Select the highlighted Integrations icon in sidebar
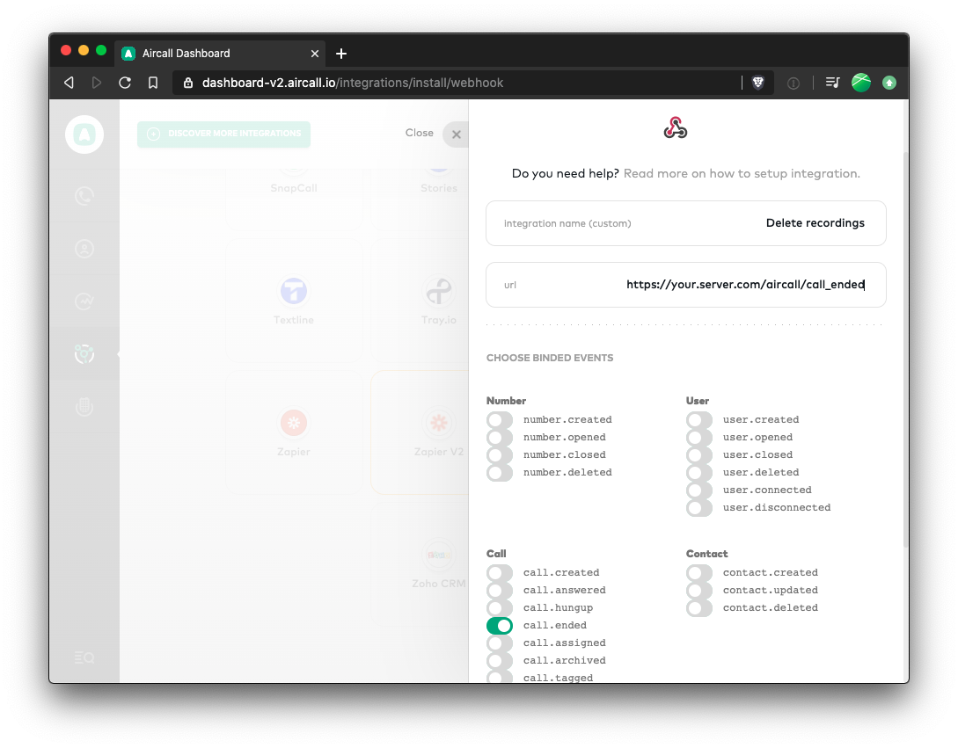This screenshot has width=958, height=748. [x=84, y=353]
